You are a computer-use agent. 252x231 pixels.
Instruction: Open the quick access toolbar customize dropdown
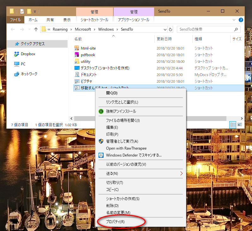[x=34, y=12]
